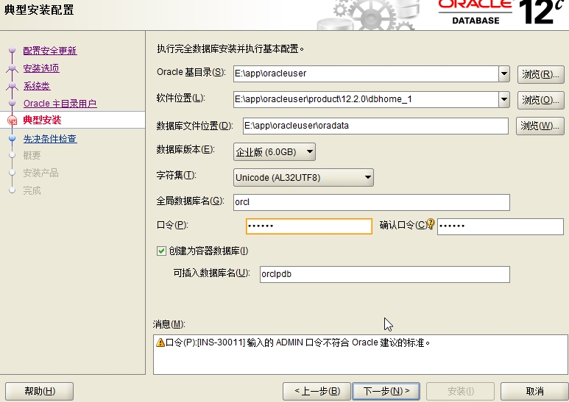Click the 软件位置 path field
The width and height of the screenshot is (569, 402).
pyautogui.click(x=366, y=100)
